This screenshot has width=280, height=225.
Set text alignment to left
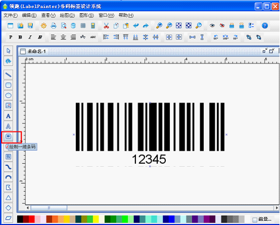click(53, 37)
